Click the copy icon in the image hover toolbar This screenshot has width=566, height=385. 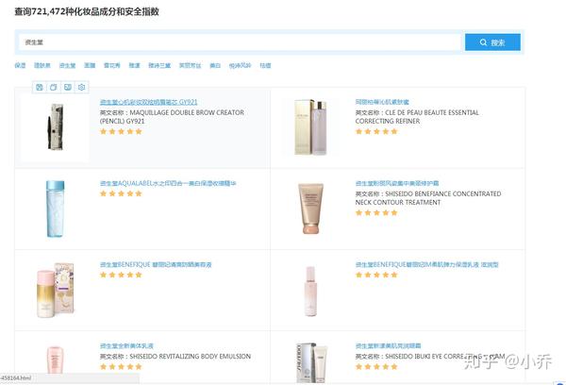tap(54, 87)
